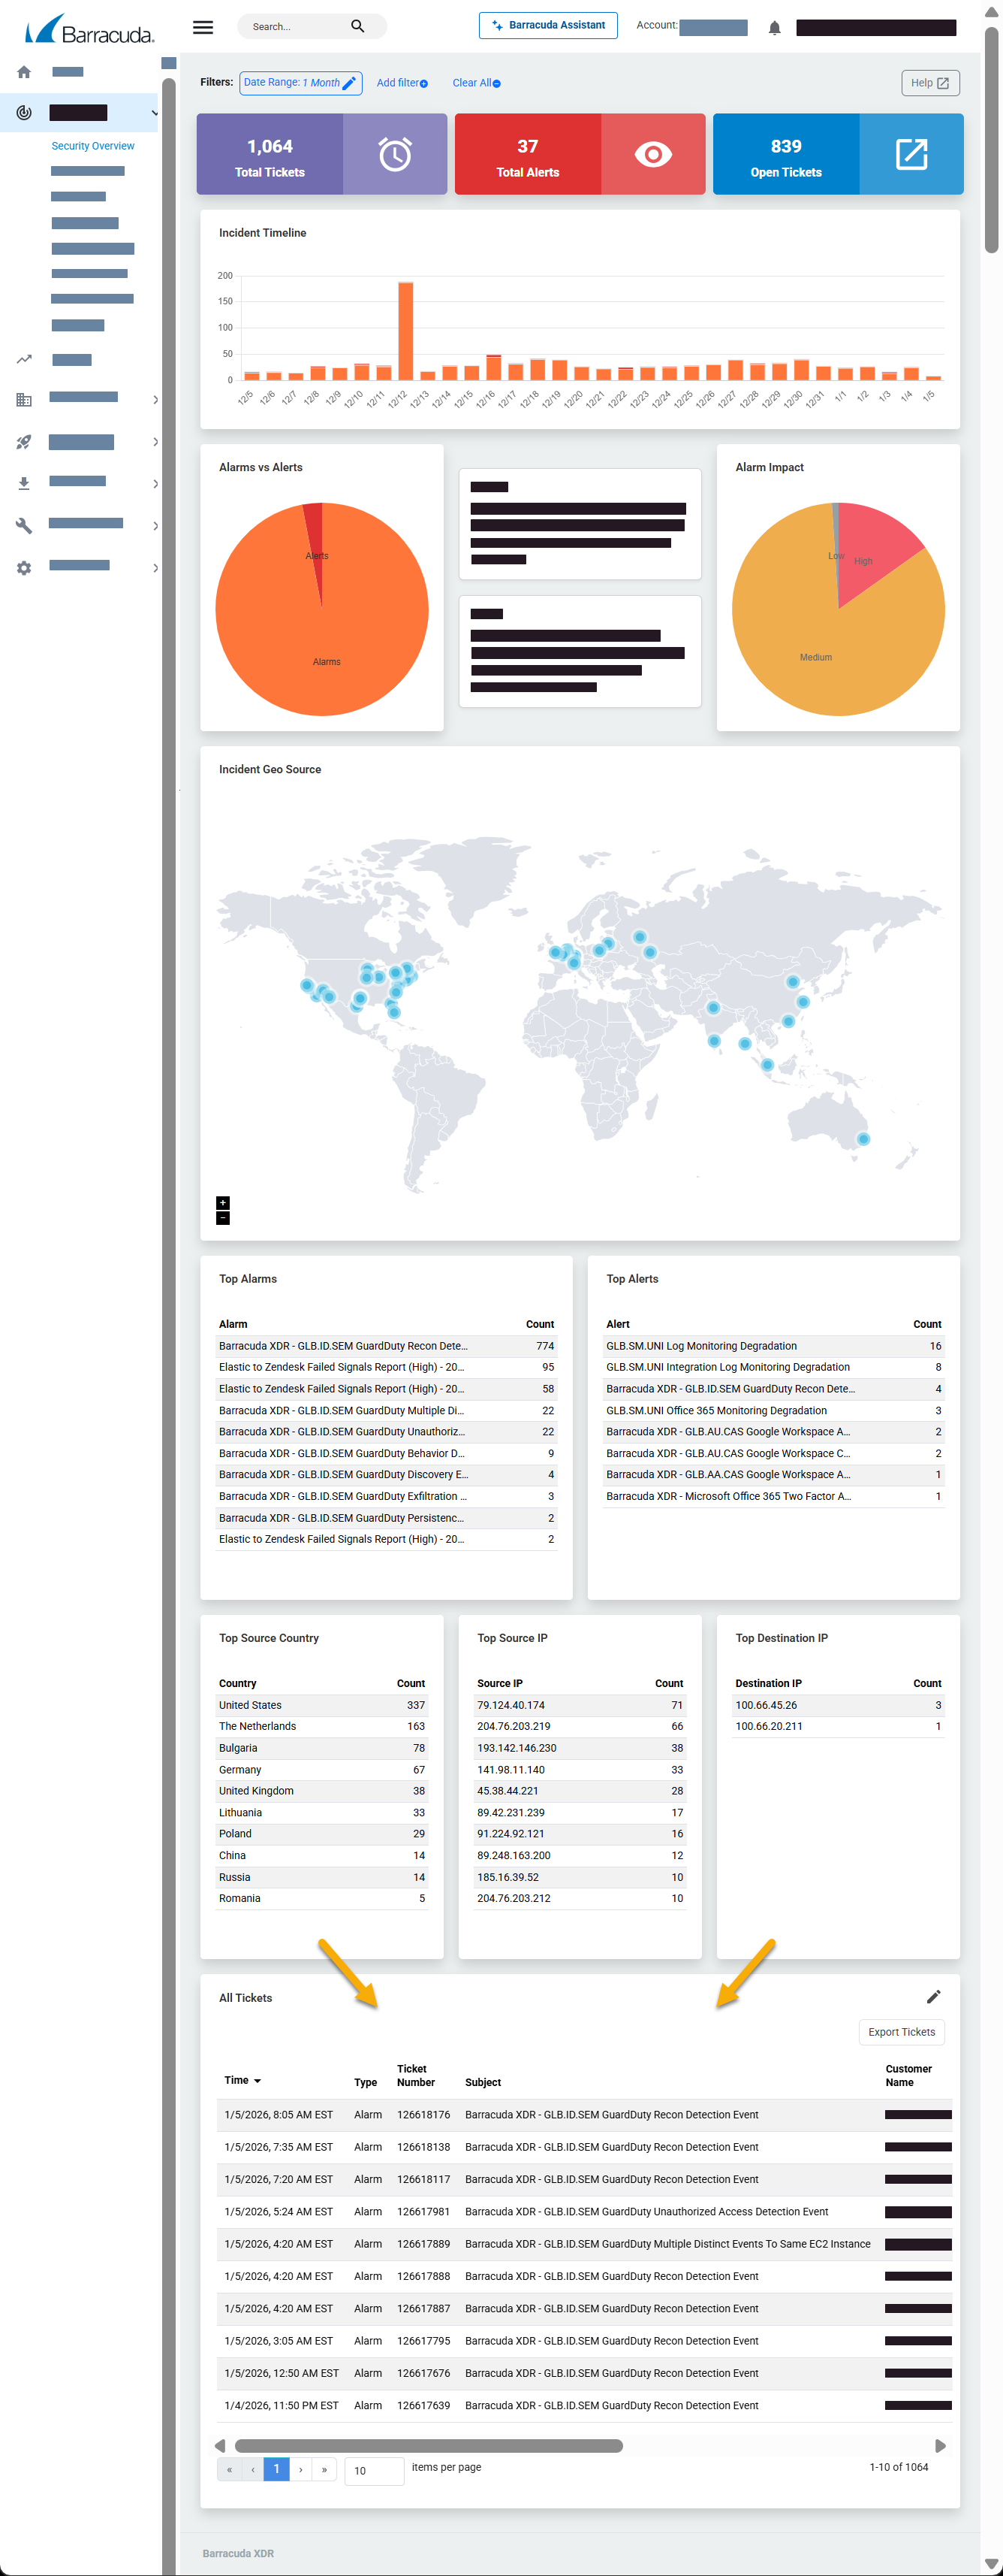Click the Home icon in sidebar
Image resolution: width=1003 pixels, height=2576 pixels.
pos(24,72)
